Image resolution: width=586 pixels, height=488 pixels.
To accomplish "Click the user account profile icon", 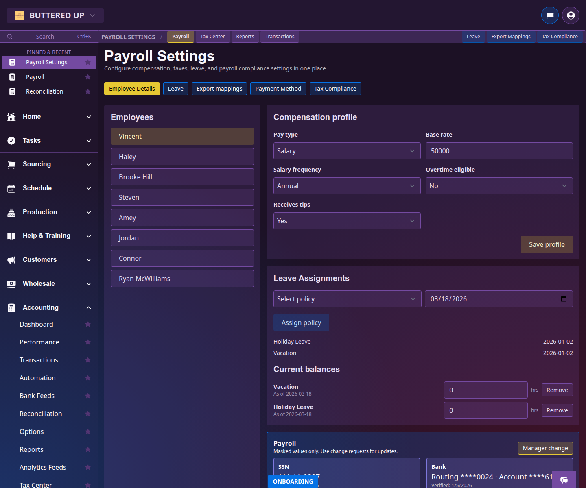I will 571,15.
